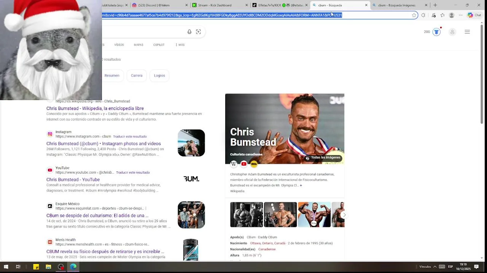The image size is (487, 273).
Task: Open Instagram result thumbnail image
Action: (x=191, y=143)
